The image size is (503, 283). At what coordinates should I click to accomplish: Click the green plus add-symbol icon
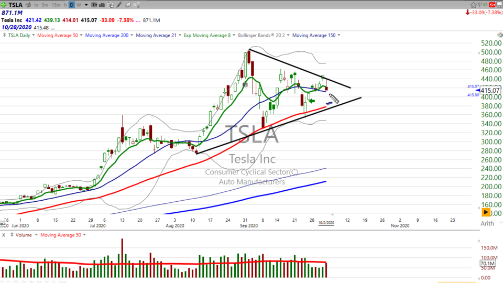(4, 5)
